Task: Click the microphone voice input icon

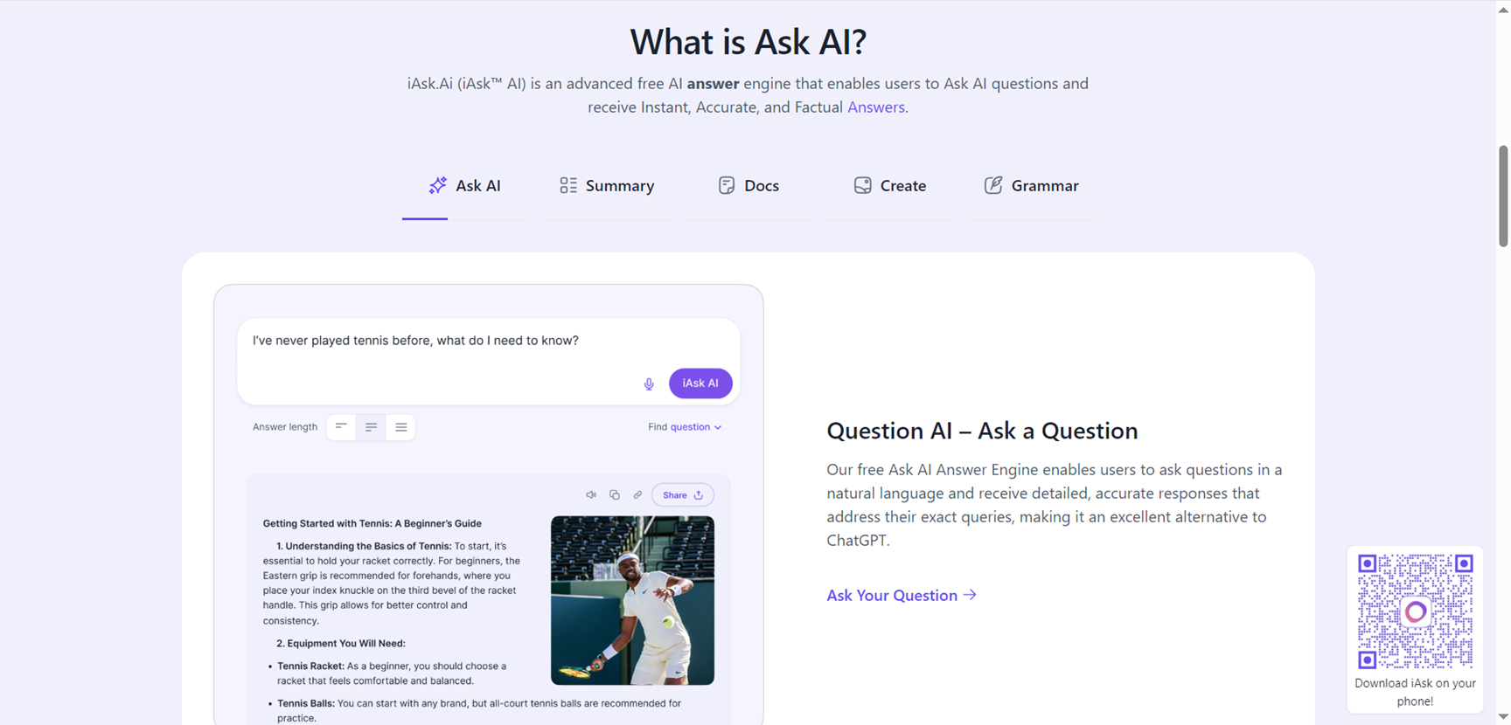Action: point(649,383)
